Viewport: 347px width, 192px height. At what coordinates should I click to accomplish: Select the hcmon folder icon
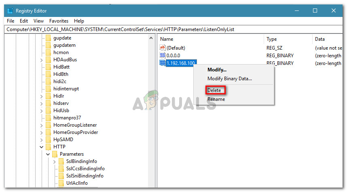pos(48,52)
